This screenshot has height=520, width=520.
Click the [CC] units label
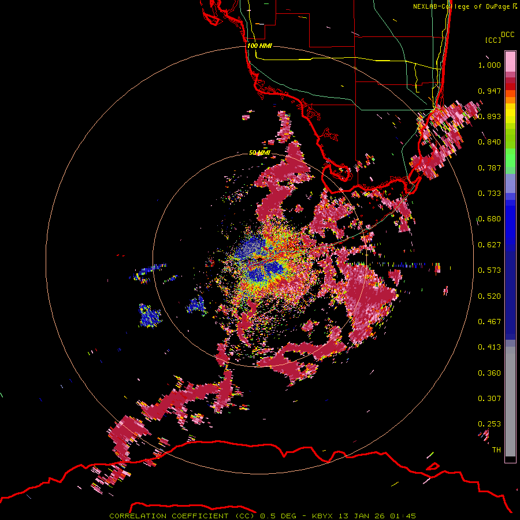coord(493,40)
